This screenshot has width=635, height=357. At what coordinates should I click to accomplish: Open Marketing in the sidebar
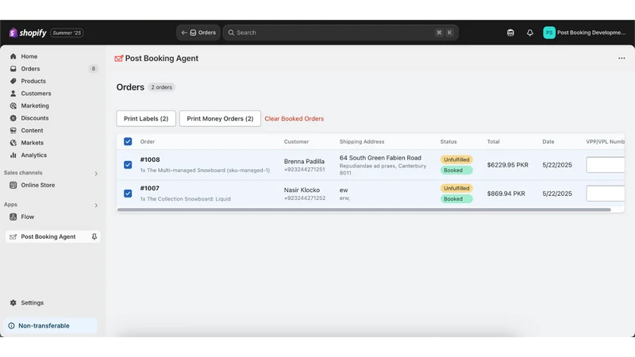[x=35, y=106]
